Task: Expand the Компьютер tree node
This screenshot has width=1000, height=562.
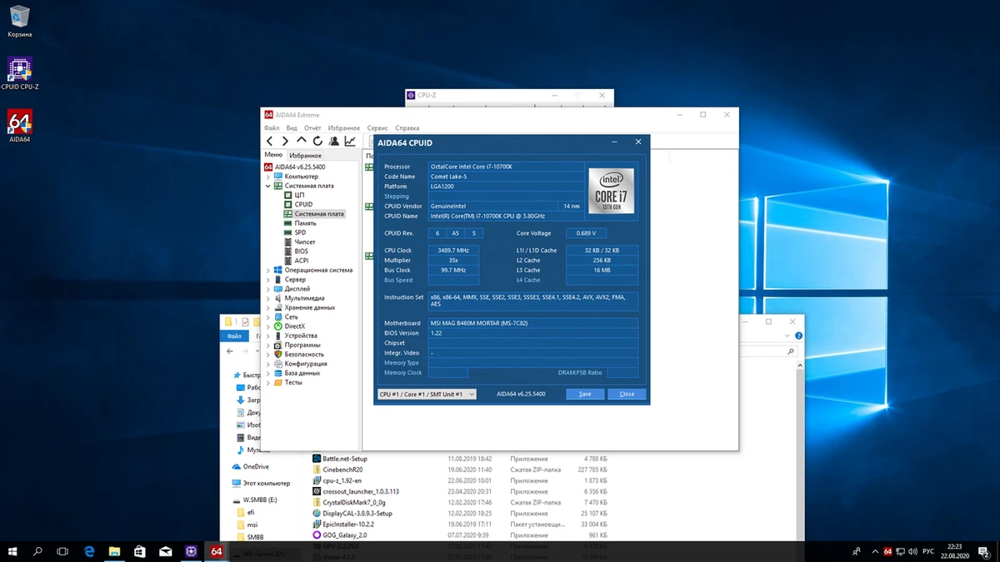Action: (x=268, y=177)
